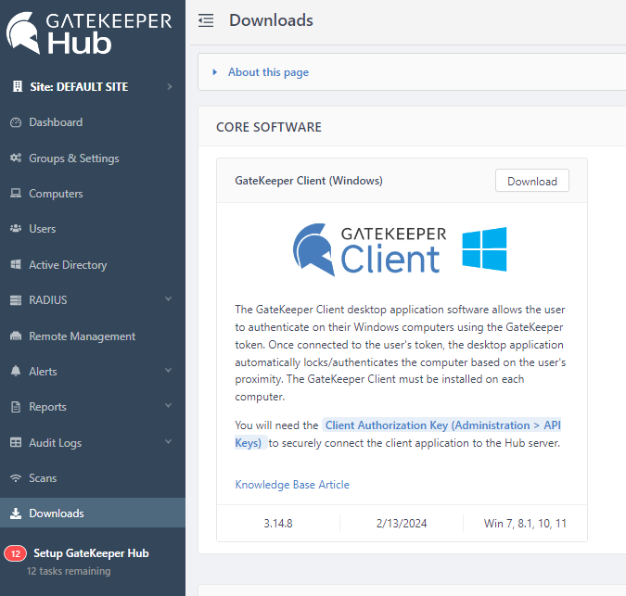Expand the RADIUS submenu
The height and width of the screenshot is (596, 626).
(168, 300)
